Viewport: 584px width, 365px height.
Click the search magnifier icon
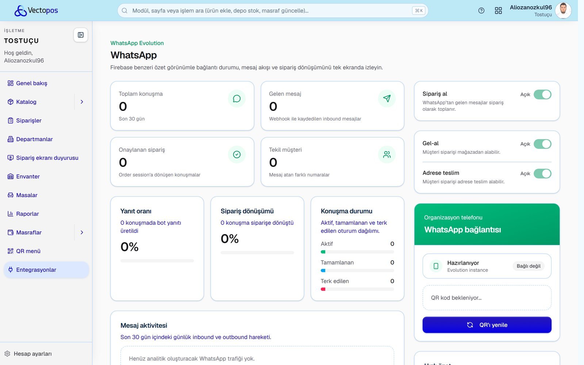click(x=124, y=11)
